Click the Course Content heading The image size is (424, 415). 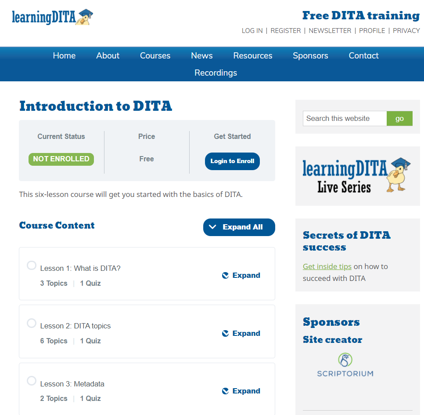(x=57, y=226)
